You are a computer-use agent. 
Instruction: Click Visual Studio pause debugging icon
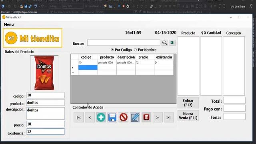point(119,6)
